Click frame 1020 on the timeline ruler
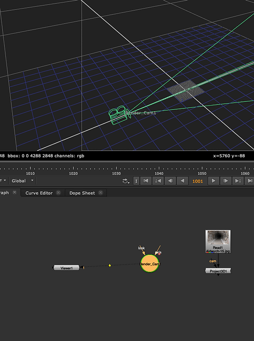254x341 pixels. point(73,173)
